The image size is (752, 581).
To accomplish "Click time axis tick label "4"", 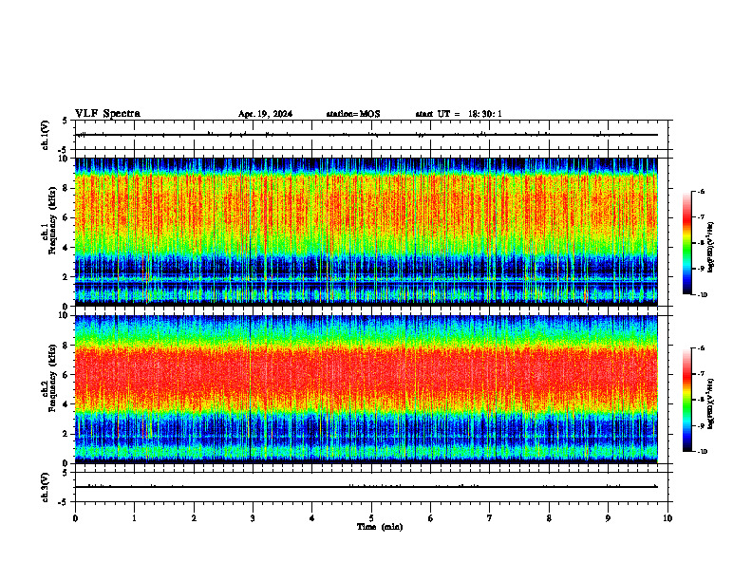I will pyautogui.click(x=312, y=518).
